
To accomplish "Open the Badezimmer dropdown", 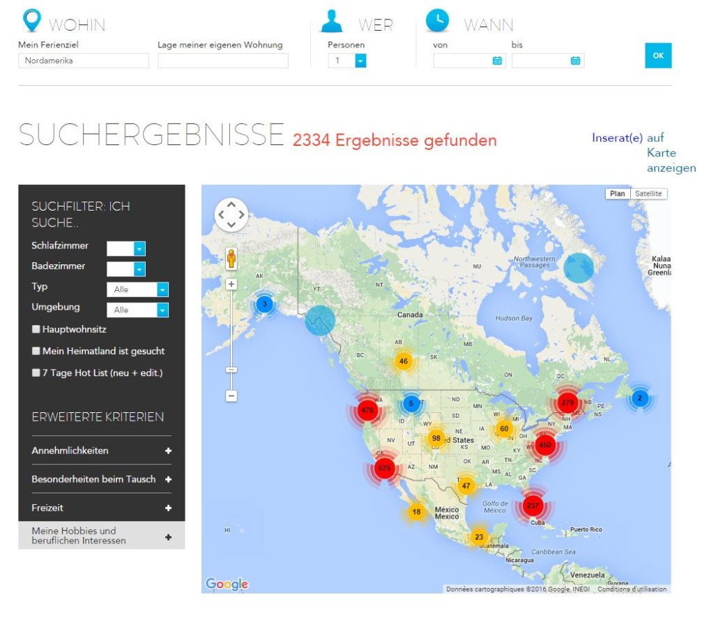I will click(x=126, y=269).
